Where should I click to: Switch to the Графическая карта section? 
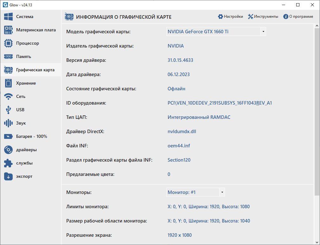click(35, 70)
